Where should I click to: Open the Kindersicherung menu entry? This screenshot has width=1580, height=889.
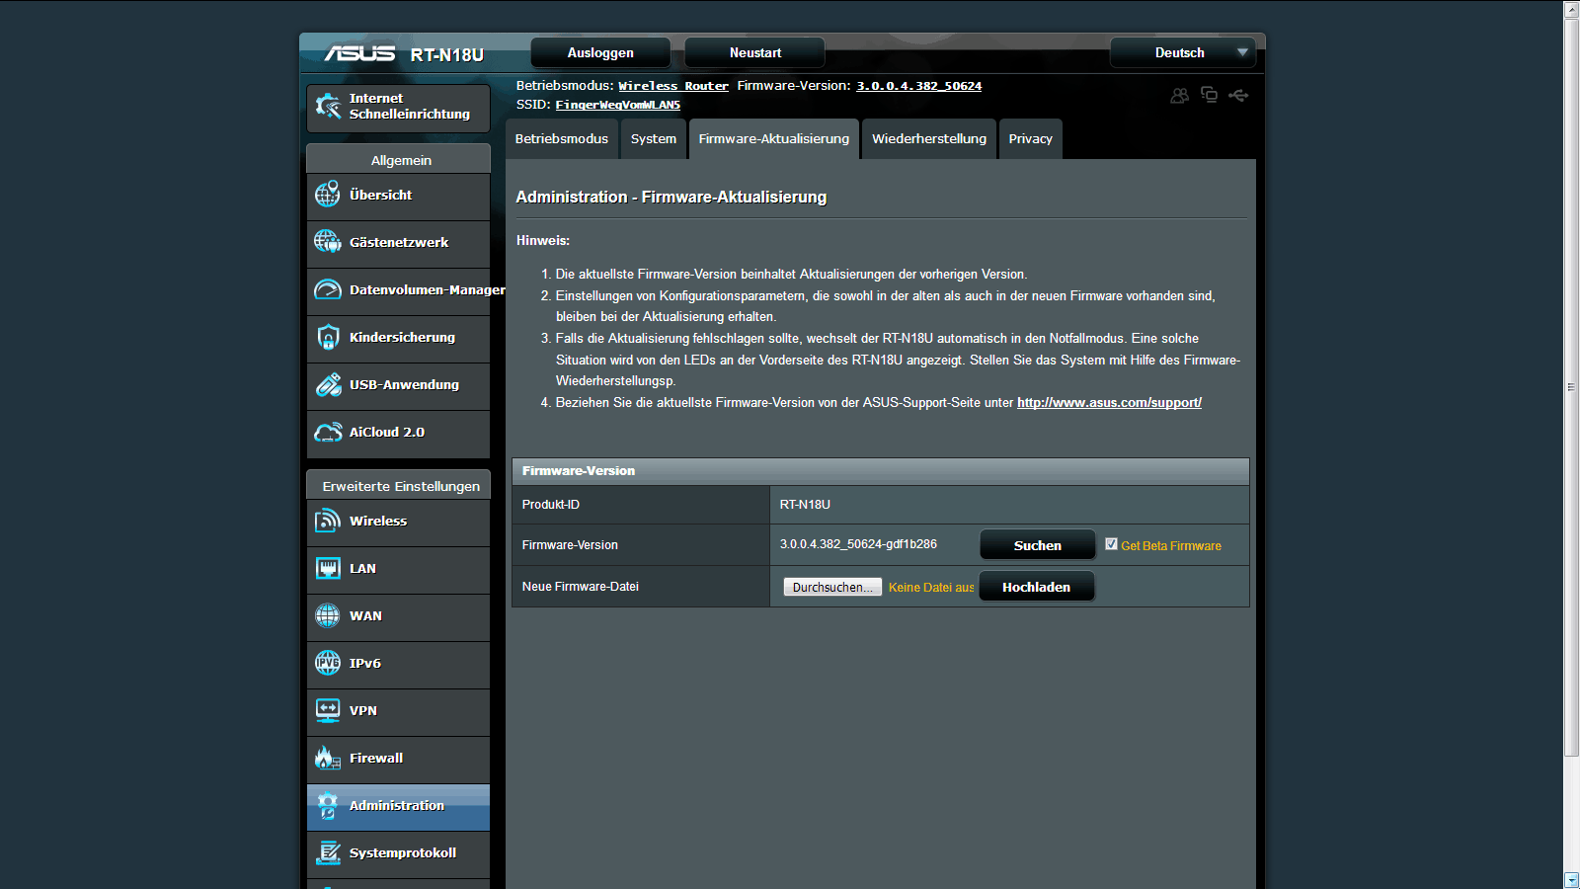pos(399,338)
